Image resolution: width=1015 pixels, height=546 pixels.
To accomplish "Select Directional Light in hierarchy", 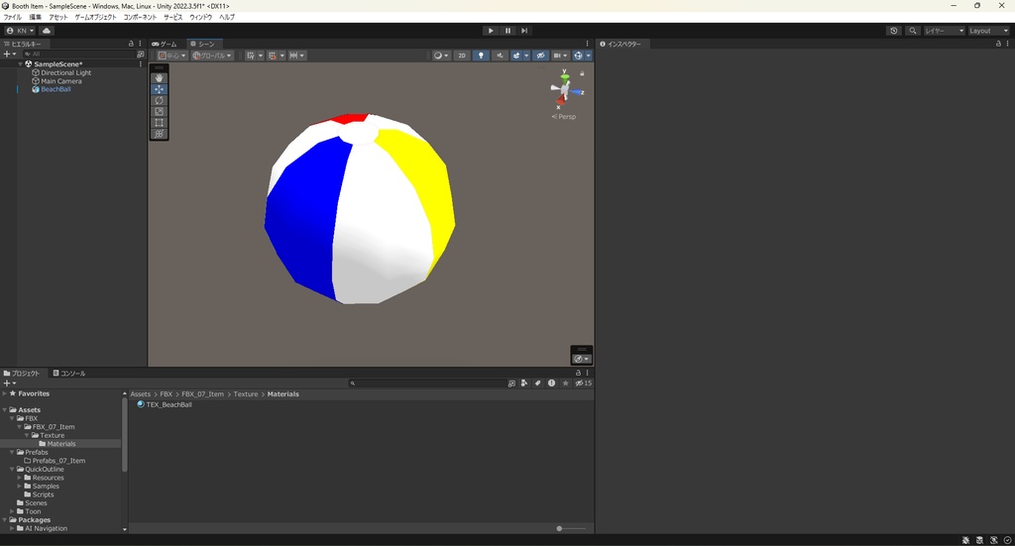I will [66, 73].
